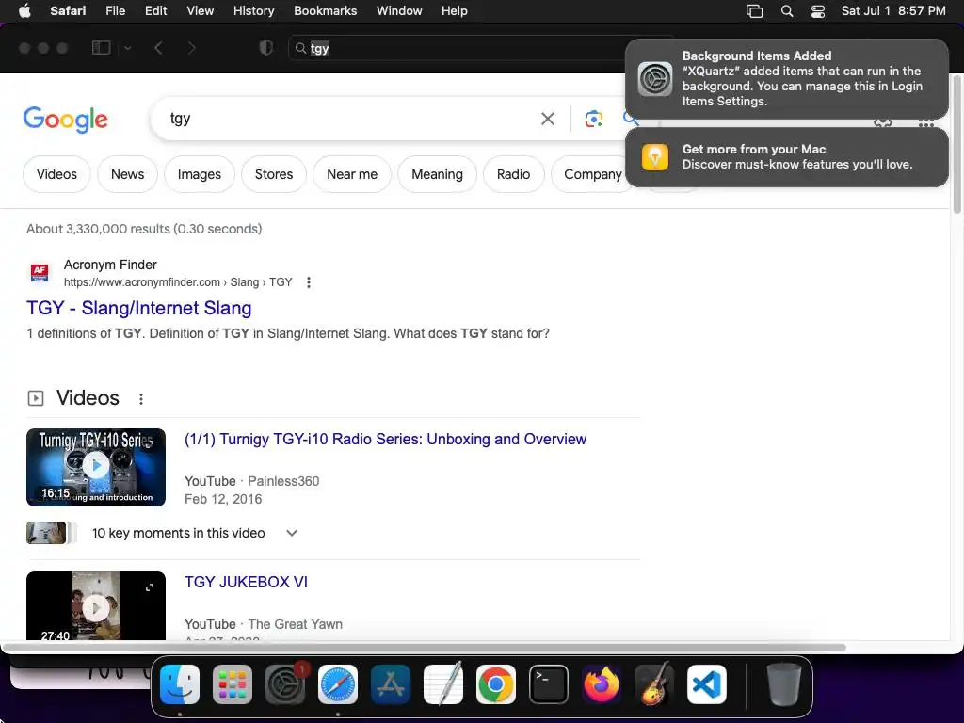Open the Window menu
Viewport: 964px width, 723px height.
[399, 11]
